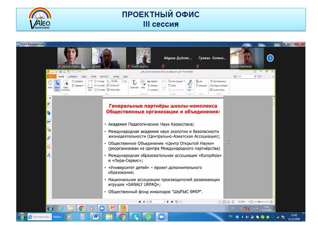Create PDF From Scanner
318x238 pixels.
pyautogui.click(x=176, y=81)
